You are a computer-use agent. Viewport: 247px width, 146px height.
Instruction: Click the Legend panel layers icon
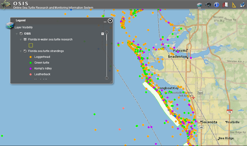pos(10,25)
